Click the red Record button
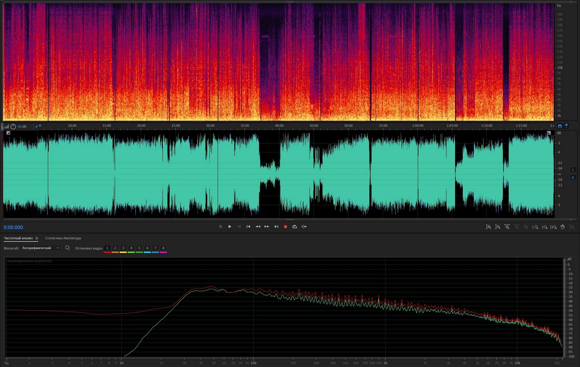This screenshot has height=367, width=580. [285, 227]
